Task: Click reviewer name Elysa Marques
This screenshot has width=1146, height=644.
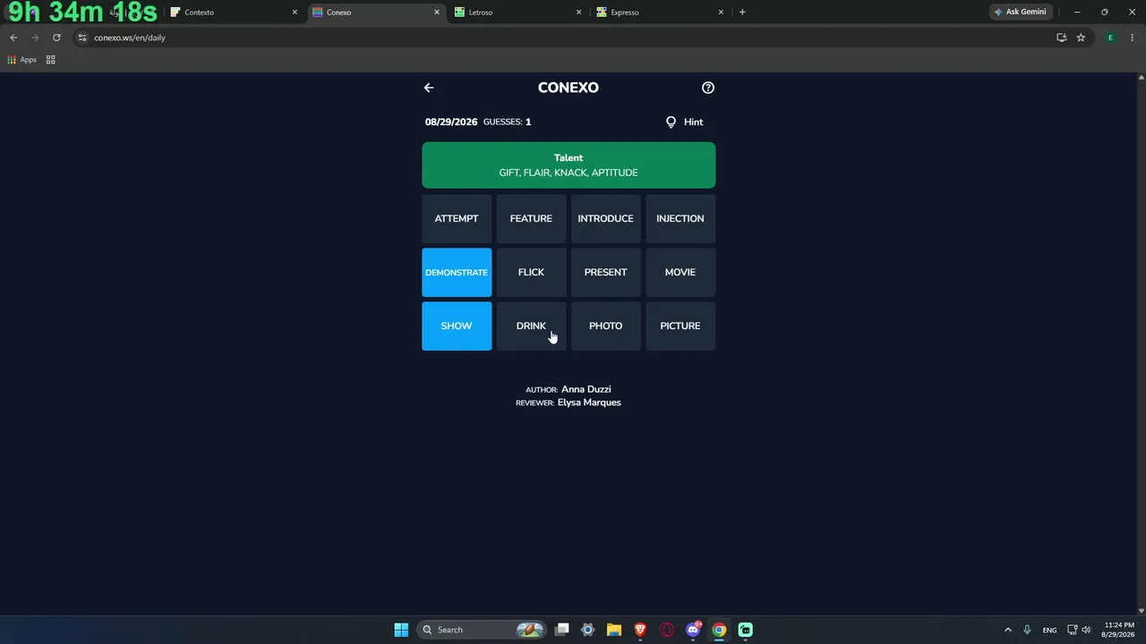Action: [x=589, y=402]
